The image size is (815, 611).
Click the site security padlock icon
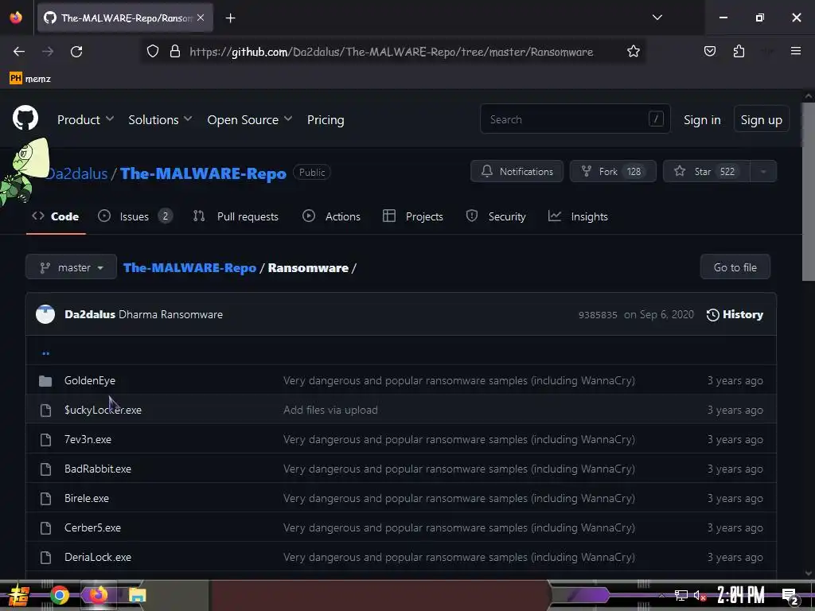(175, 52)
